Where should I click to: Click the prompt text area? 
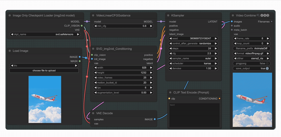point(194,115)
